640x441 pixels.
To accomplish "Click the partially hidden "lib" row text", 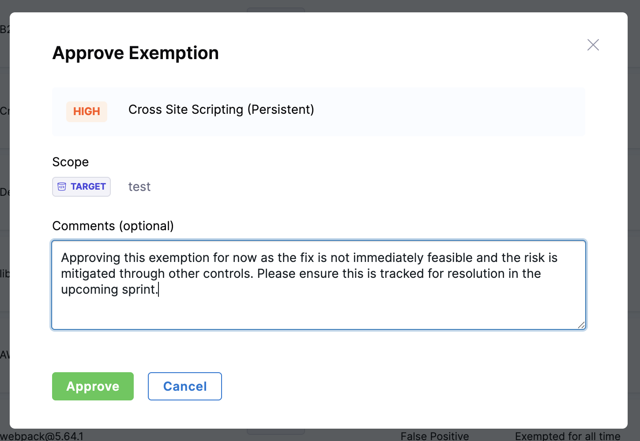I will (4, 274).
